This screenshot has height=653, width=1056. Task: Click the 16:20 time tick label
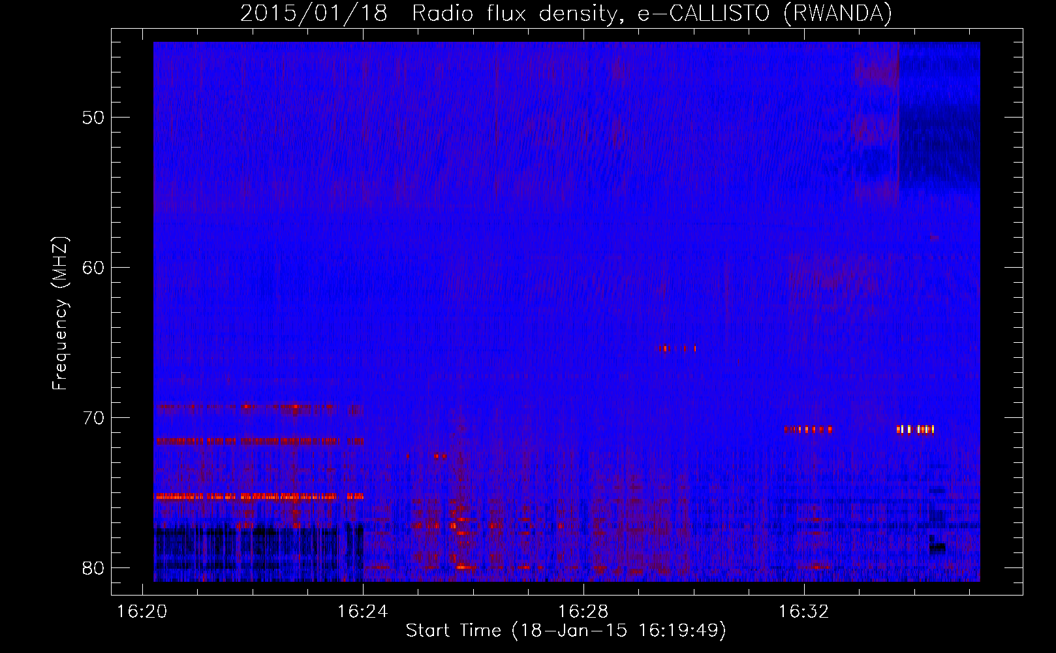[x=142, y=612]
